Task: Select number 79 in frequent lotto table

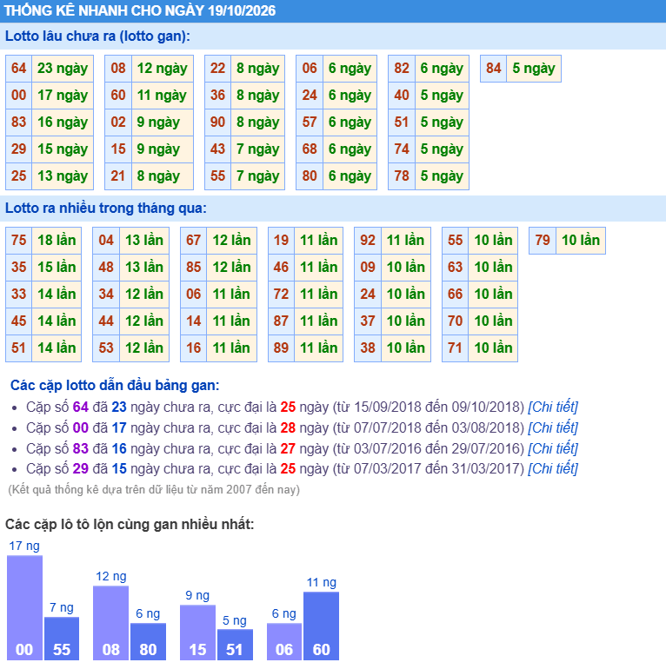Action: pyautogui.click(x=543, y=240)
